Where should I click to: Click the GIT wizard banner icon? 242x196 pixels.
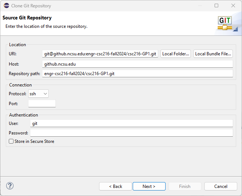pyautogui.click(x=226, y=23)
